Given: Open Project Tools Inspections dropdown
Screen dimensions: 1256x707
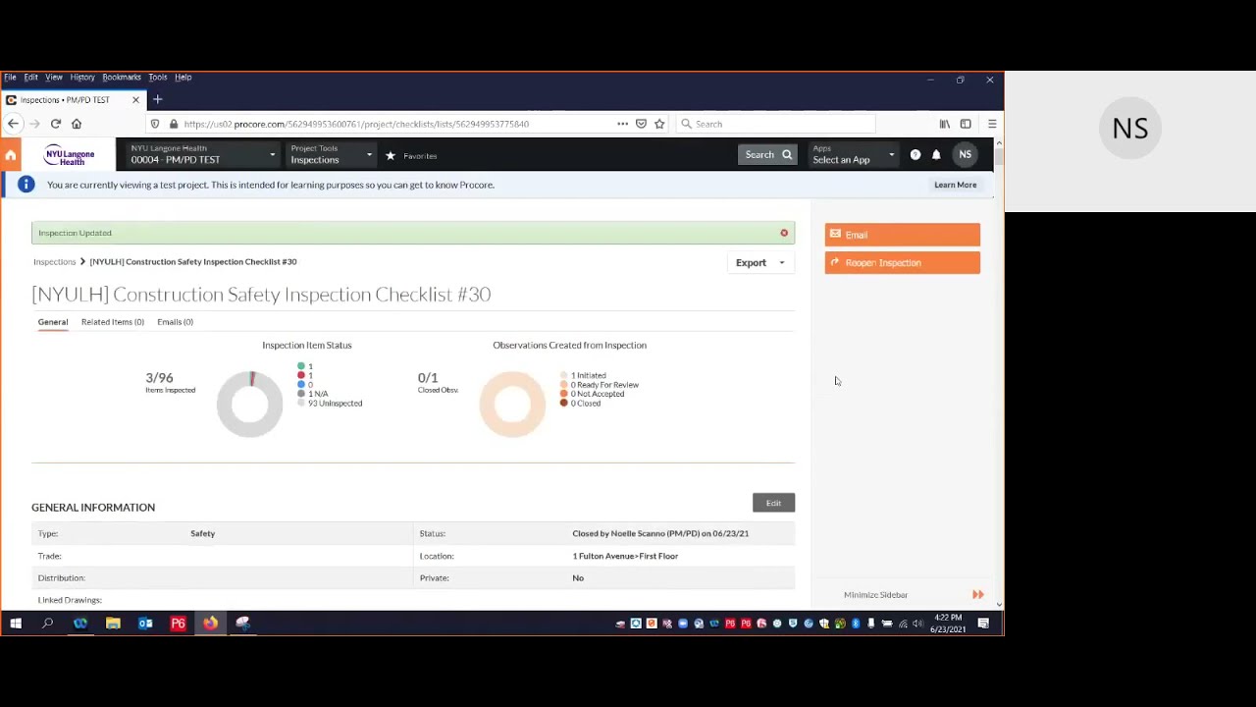Looking at the screenshot, I should click(331, 155).
